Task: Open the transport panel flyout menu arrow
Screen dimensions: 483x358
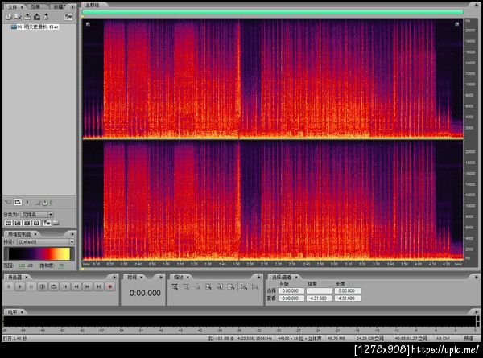Action: pos(114,278)
